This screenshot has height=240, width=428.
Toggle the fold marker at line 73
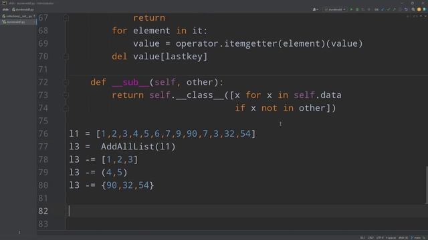tap(66, 95)
